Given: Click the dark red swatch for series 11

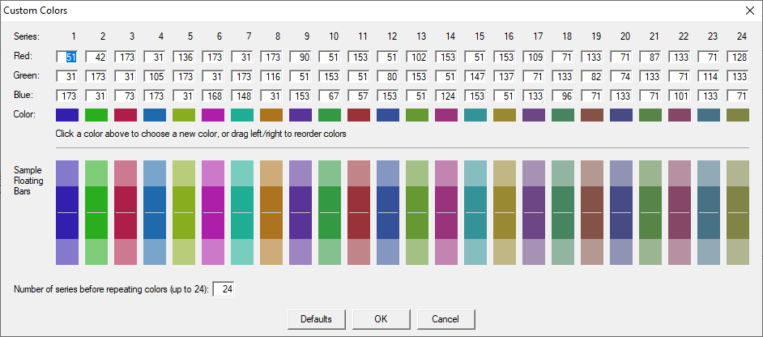Looking at the screenshot, I should click(359, 115).
